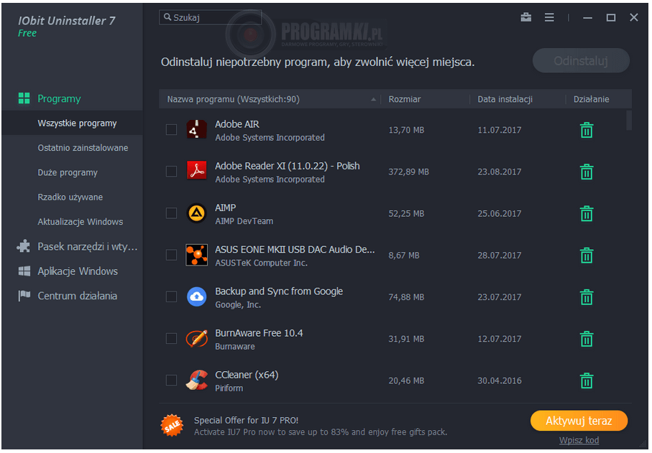Click the Odinstaluj button
This screenshot has height=453, width=652.
(581, 60)
